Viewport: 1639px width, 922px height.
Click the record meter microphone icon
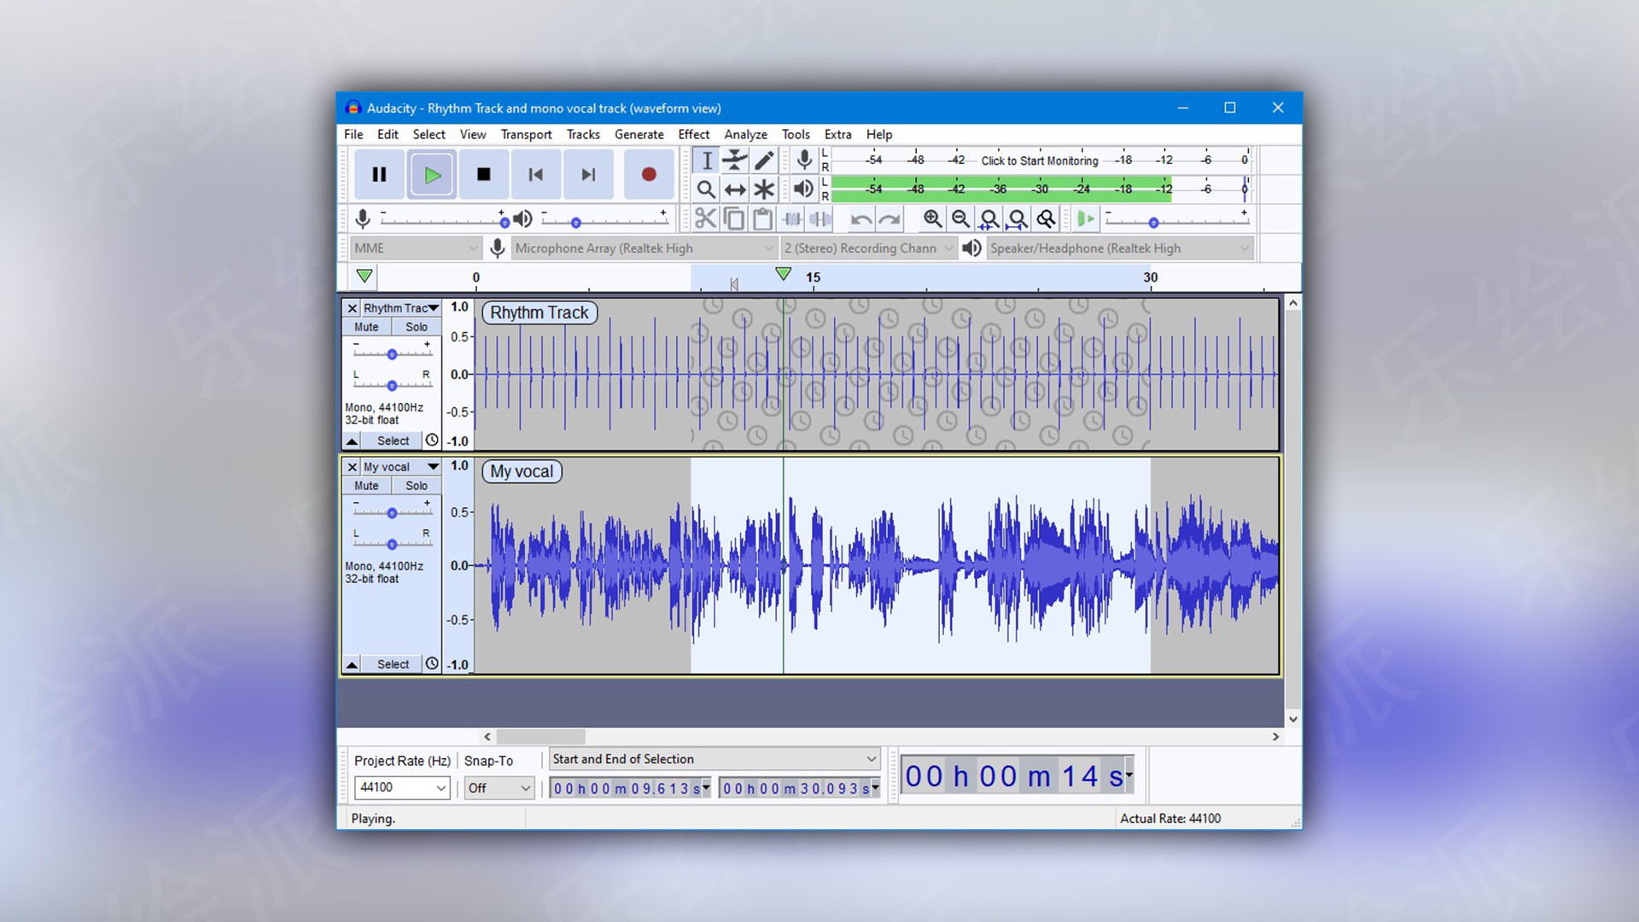click(804, 160)
